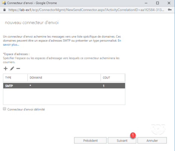Image resolution: width=175 pixels, height=151 pixels.
Task: Click the asterisk domain cell
Action: pyautogui.click(x=30, y=86)
